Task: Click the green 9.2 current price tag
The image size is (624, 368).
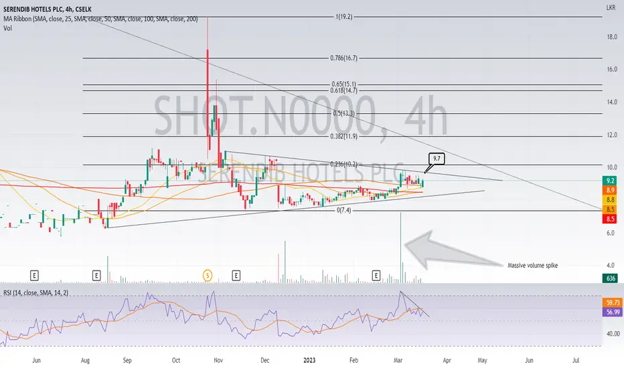Action: tap(611, 181)
